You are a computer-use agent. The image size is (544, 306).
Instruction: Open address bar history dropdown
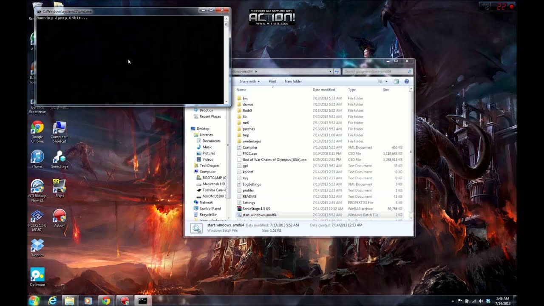(330, 71)
